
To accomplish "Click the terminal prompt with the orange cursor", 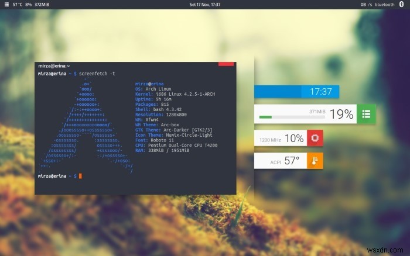I will coord(60,176).
